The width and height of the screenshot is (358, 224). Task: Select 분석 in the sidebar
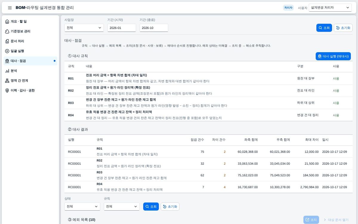point(30,71)
